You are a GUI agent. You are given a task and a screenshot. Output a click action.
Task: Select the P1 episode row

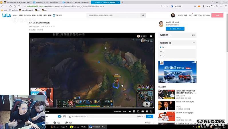pos(177,47)
